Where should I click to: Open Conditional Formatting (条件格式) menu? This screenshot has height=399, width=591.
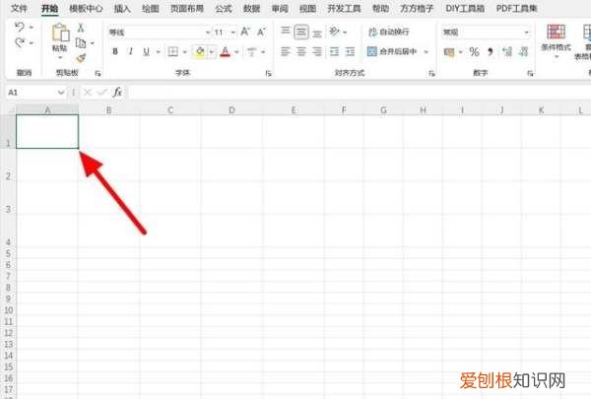click(x=556, y=40)
